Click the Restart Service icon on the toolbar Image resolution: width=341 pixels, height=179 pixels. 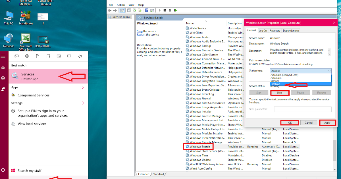175,10
